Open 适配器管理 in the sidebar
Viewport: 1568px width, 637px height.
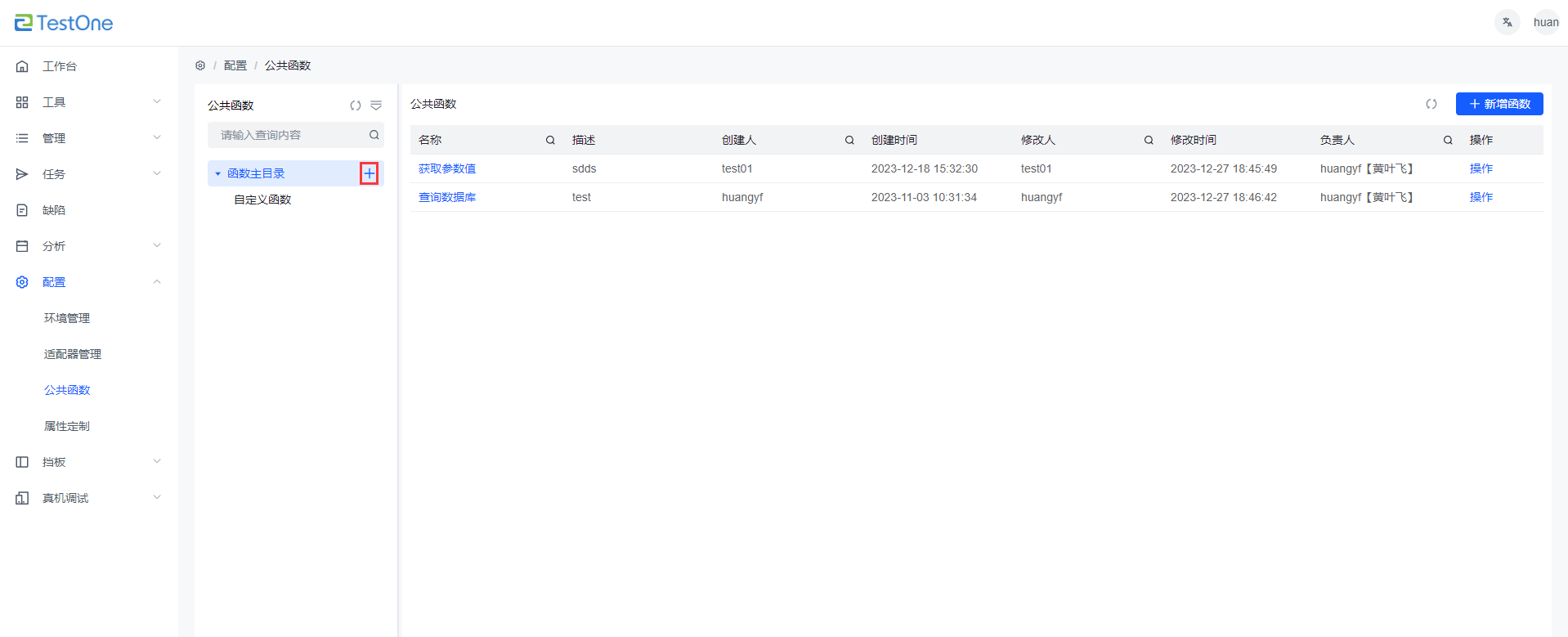pyautogui.click(x=73, y=354)
